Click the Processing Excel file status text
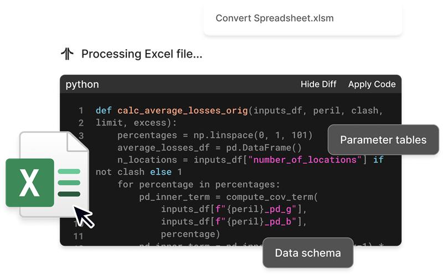443x275 pixels. tap(142, 54)
